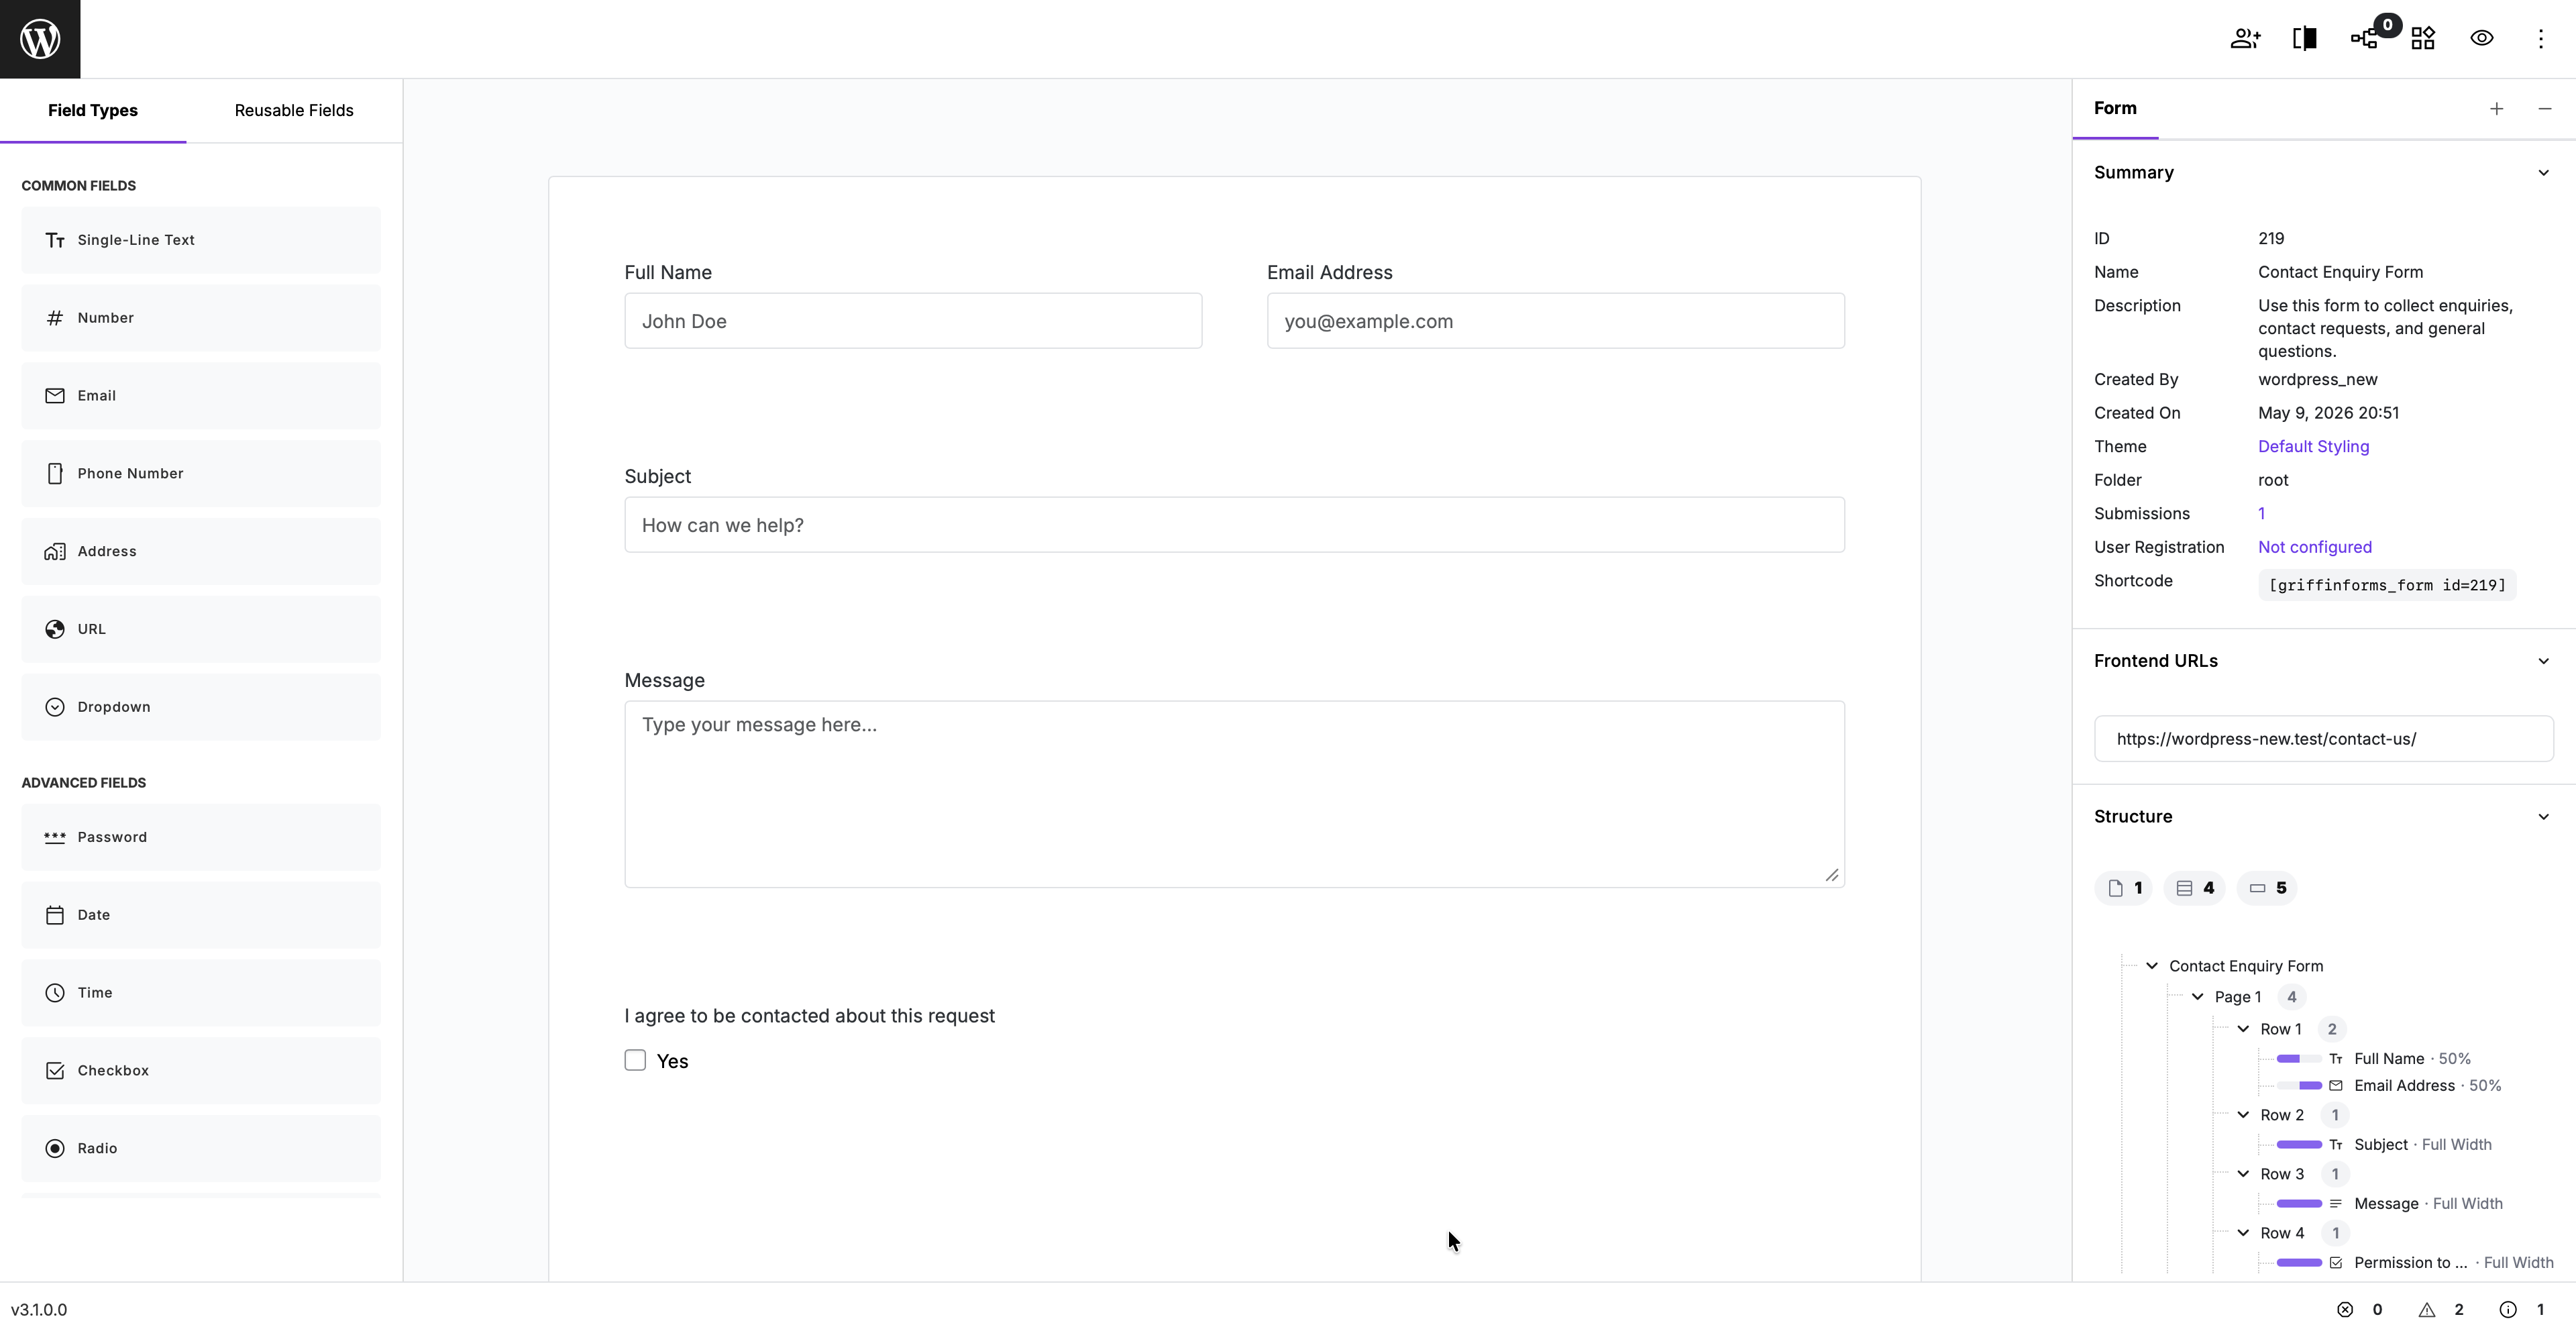Select the Form tab in right panel
Viewport: 2576px width, 1327px height.
coord(2115,108)
